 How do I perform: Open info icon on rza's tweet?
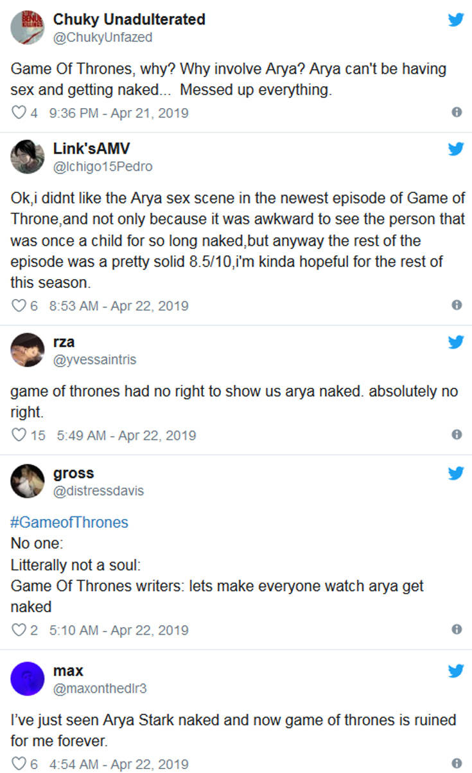(457, 435)
